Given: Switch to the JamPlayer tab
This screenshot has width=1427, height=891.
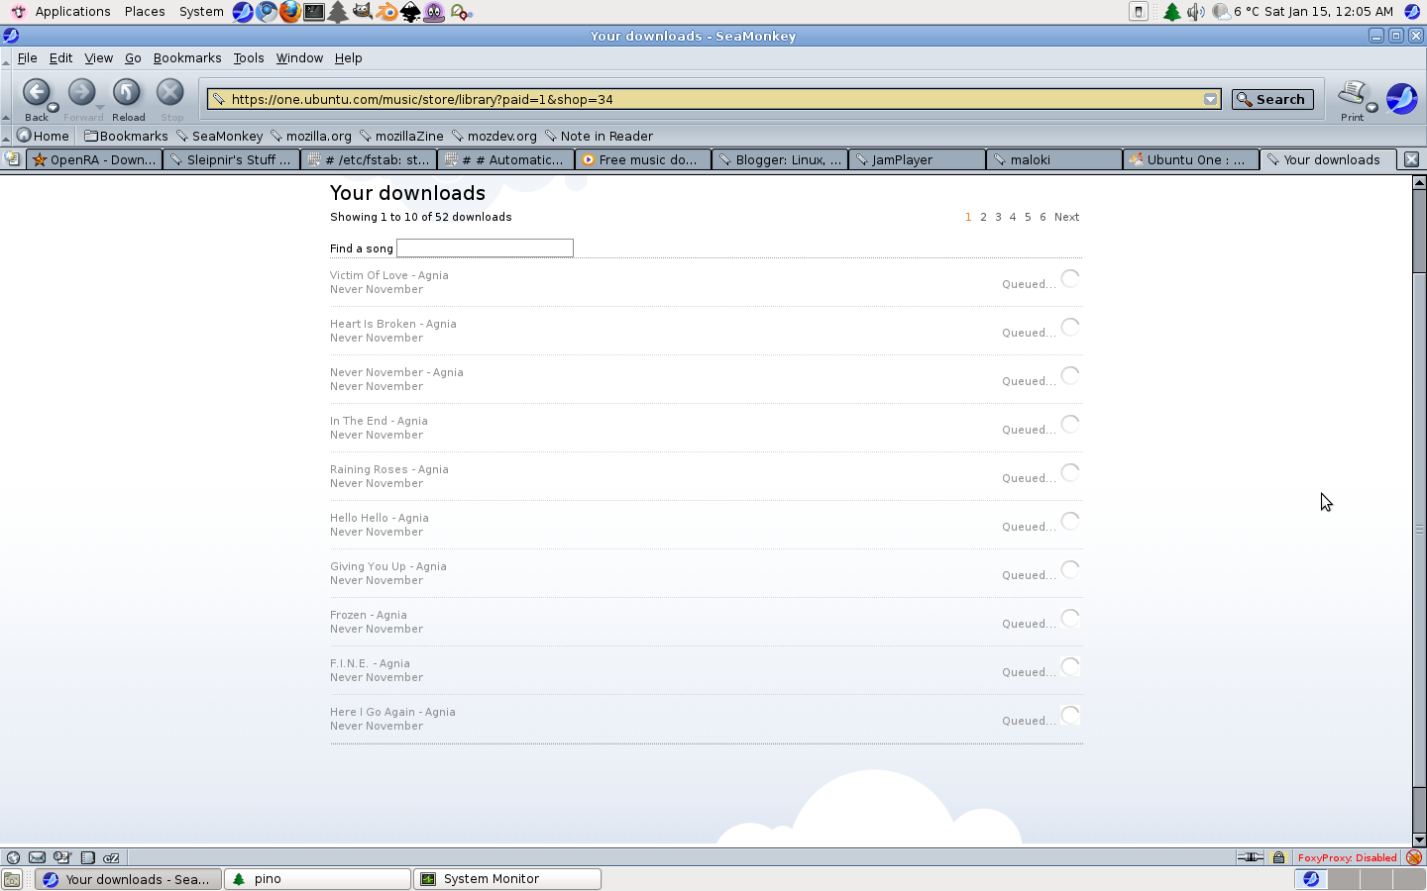Looking at the screenshot, I should (917, 159).
